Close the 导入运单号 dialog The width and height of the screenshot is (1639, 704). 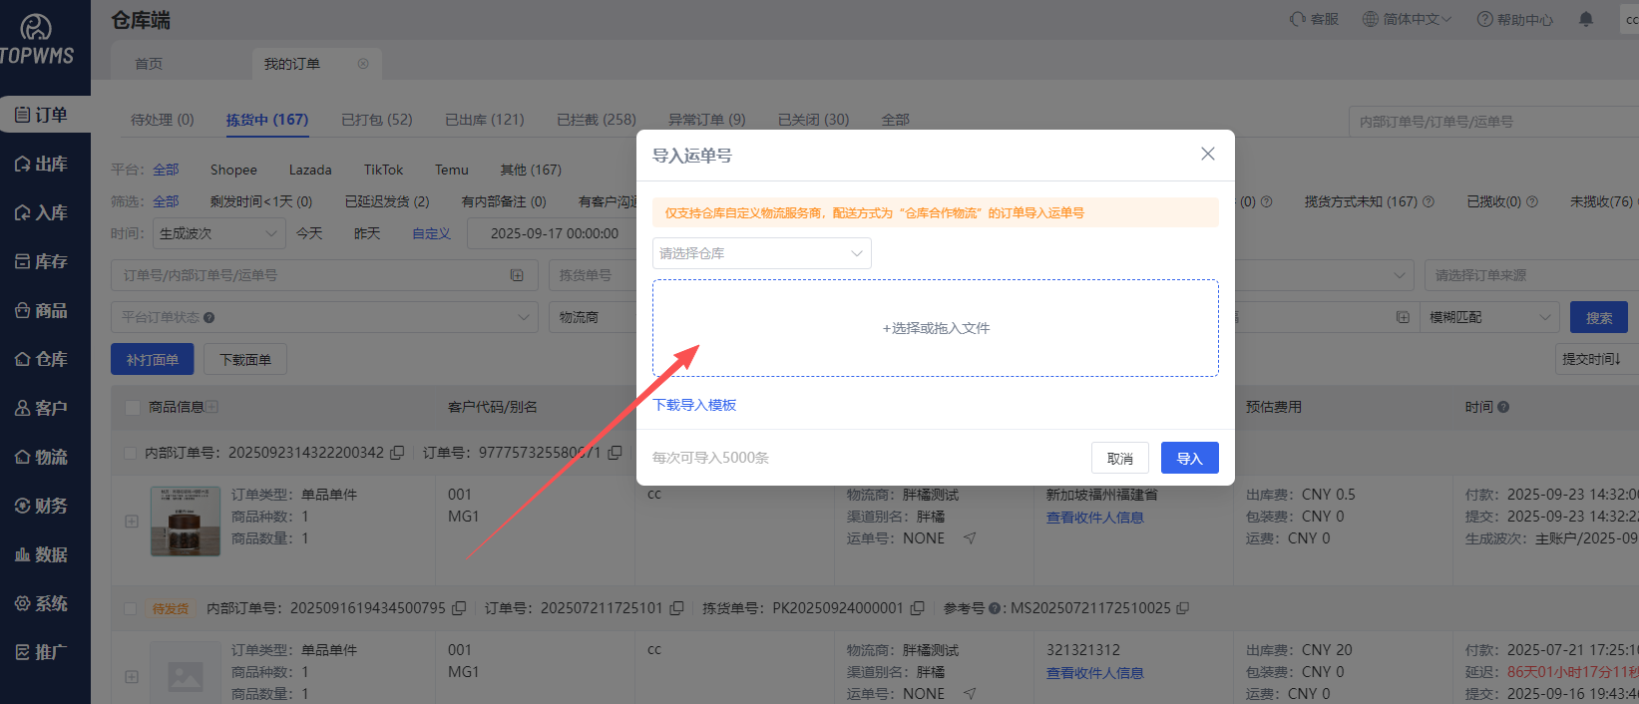coord(1208,154)
